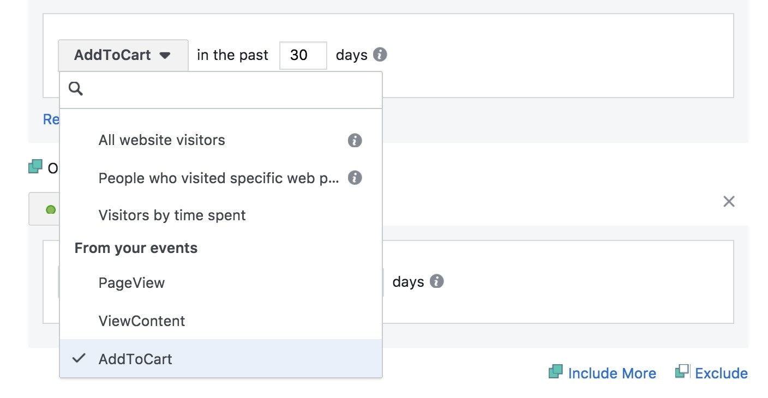The width and height of the screenshot is (768, 398).
Task: Click the Exclude link
Action: [x=721, y=373]
